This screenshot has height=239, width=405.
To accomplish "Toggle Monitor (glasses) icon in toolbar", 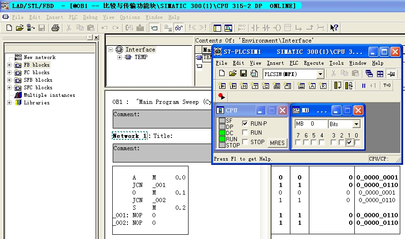I will tap(179, 27).
